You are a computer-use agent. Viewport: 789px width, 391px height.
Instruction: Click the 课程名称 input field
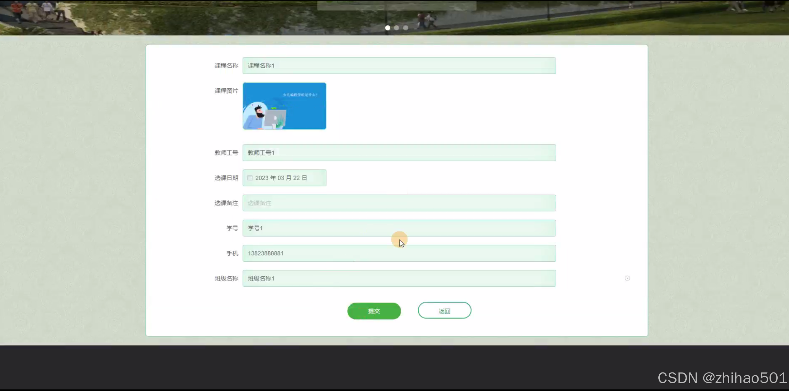click(399, 66)
